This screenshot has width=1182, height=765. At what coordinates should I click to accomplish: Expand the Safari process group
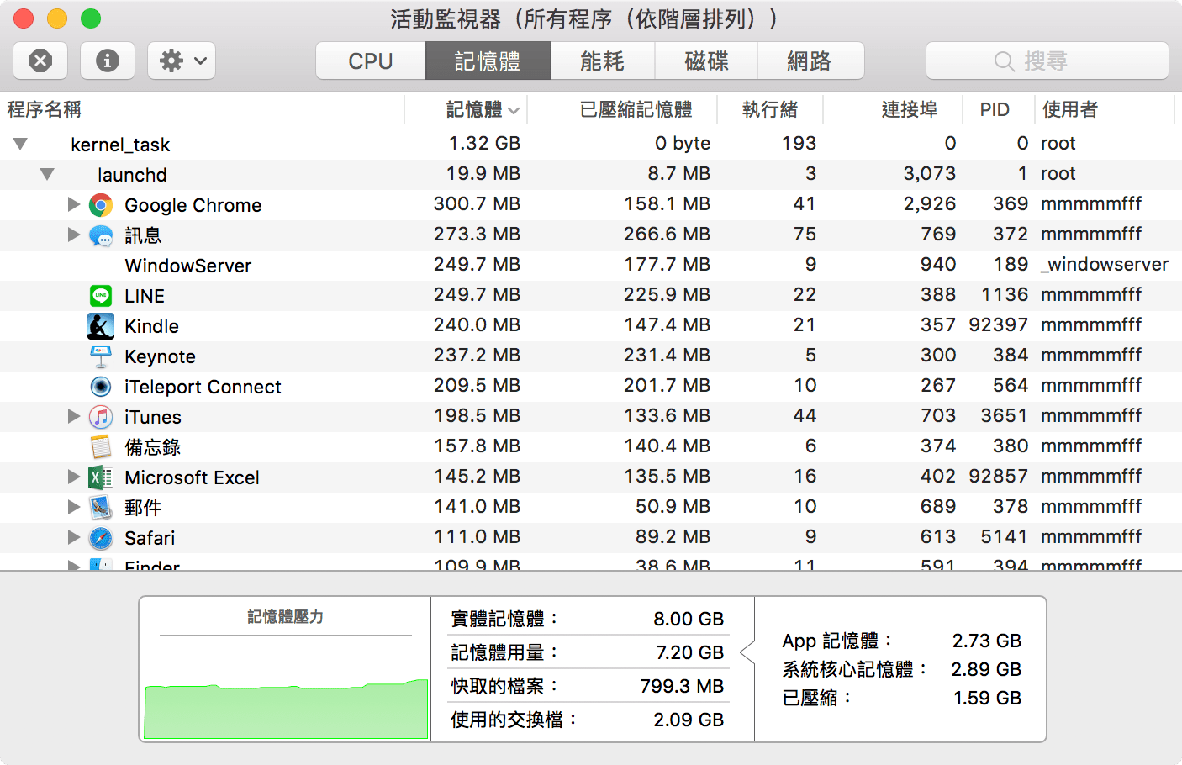pyautogui.click(x=73, y=537)
